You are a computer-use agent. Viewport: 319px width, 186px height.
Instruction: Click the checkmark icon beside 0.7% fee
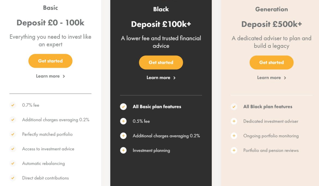pyautogui.click(x=13, y=105)
